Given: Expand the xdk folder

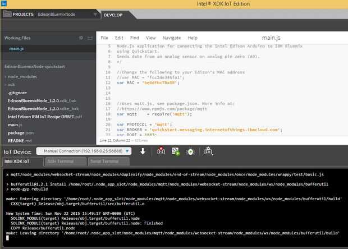Looking at the screenshot, I should pyautogui.click(x=11, y=85).
